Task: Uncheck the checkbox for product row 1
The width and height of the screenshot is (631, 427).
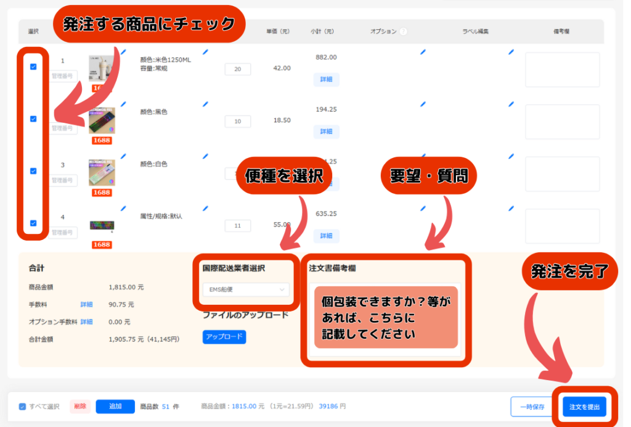Action: pyautogui.click(x=33, y=67)
